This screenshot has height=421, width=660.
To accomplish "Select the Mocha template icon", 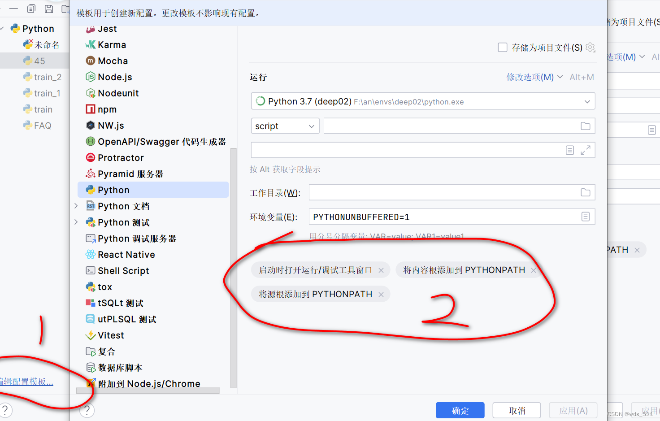I will [x=91, y=61].
